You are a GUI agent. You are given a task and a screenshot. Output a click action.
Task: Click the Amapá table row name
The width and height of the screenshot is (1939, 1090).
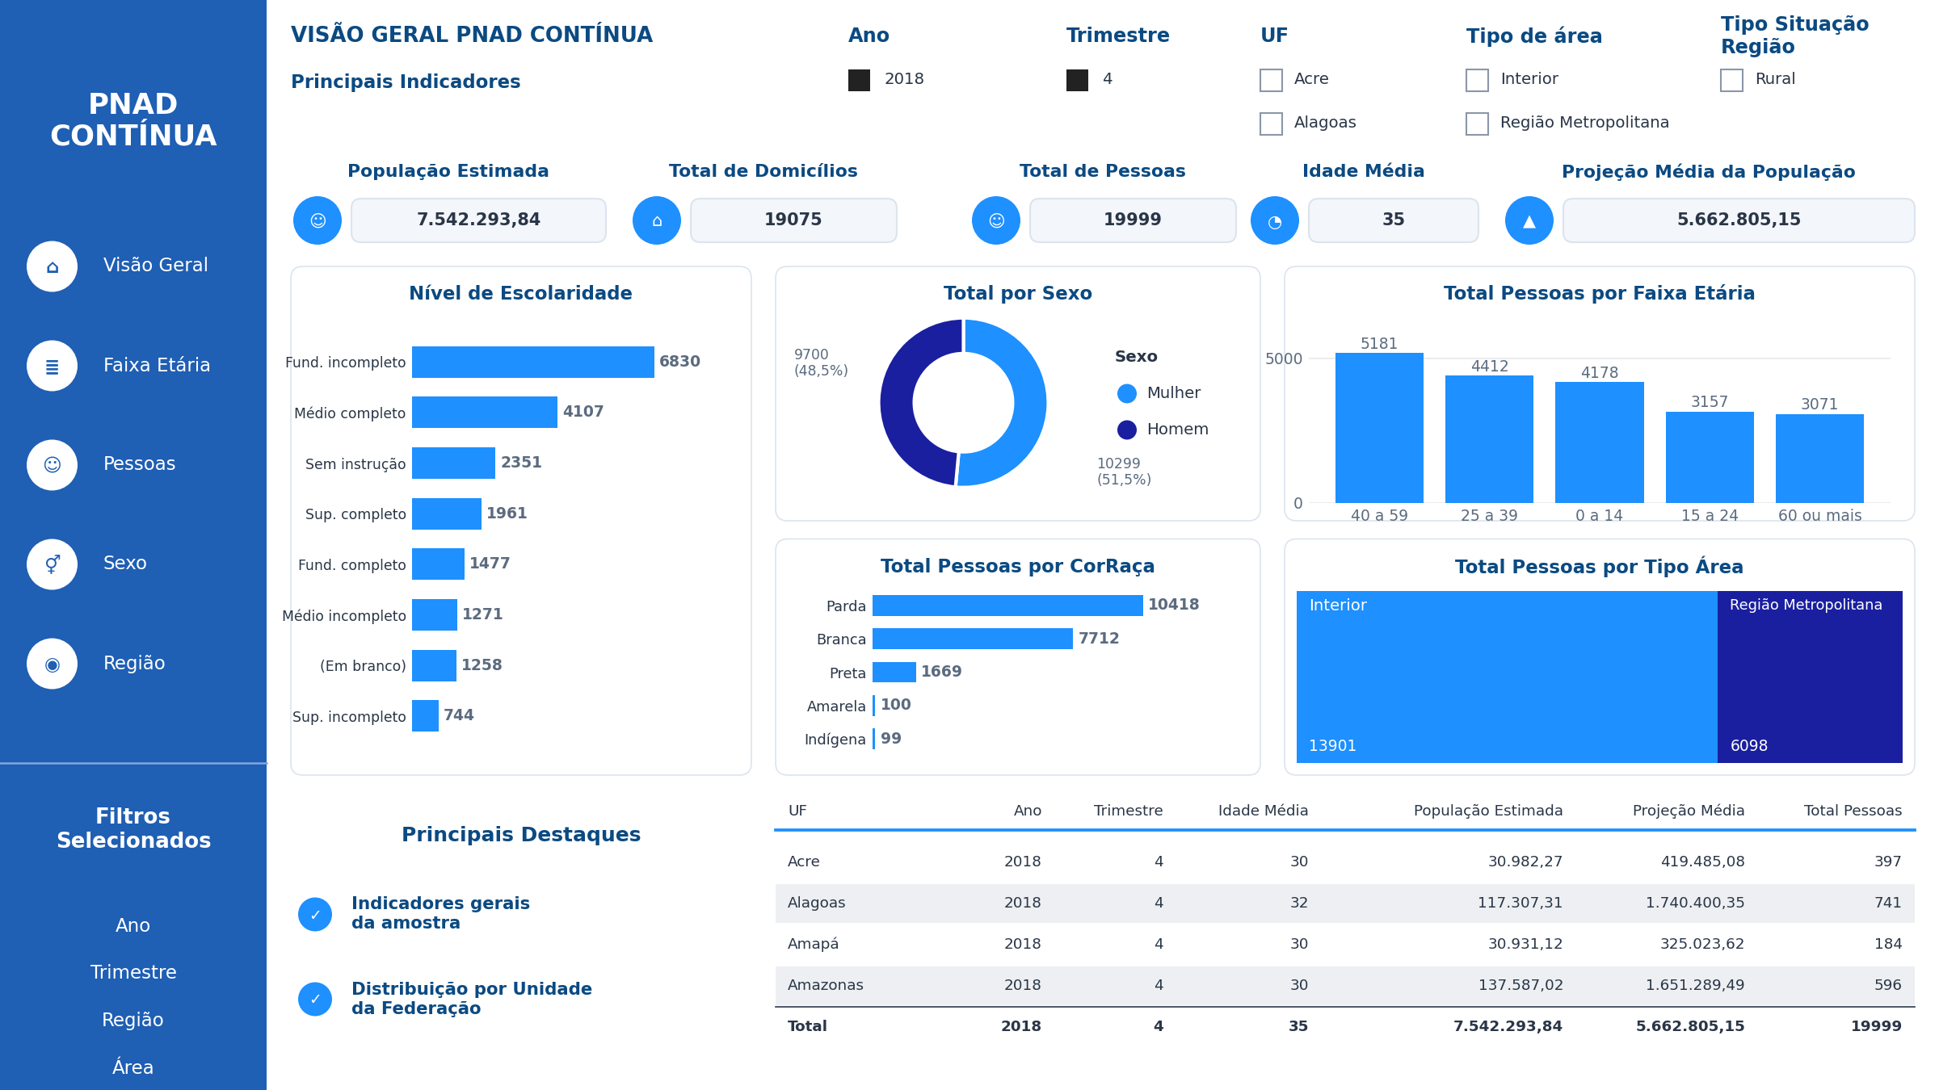[x=813, y=945]
